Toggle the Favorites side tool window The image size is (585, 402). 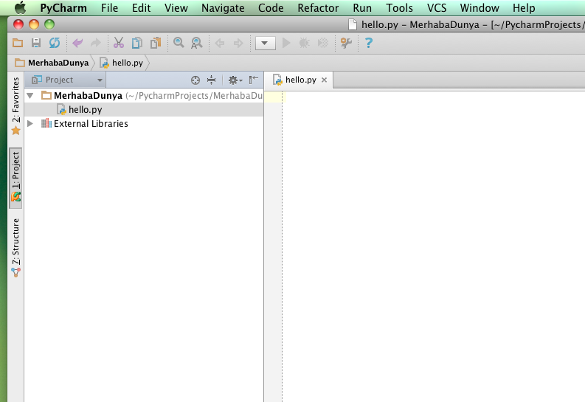(15, 106)
